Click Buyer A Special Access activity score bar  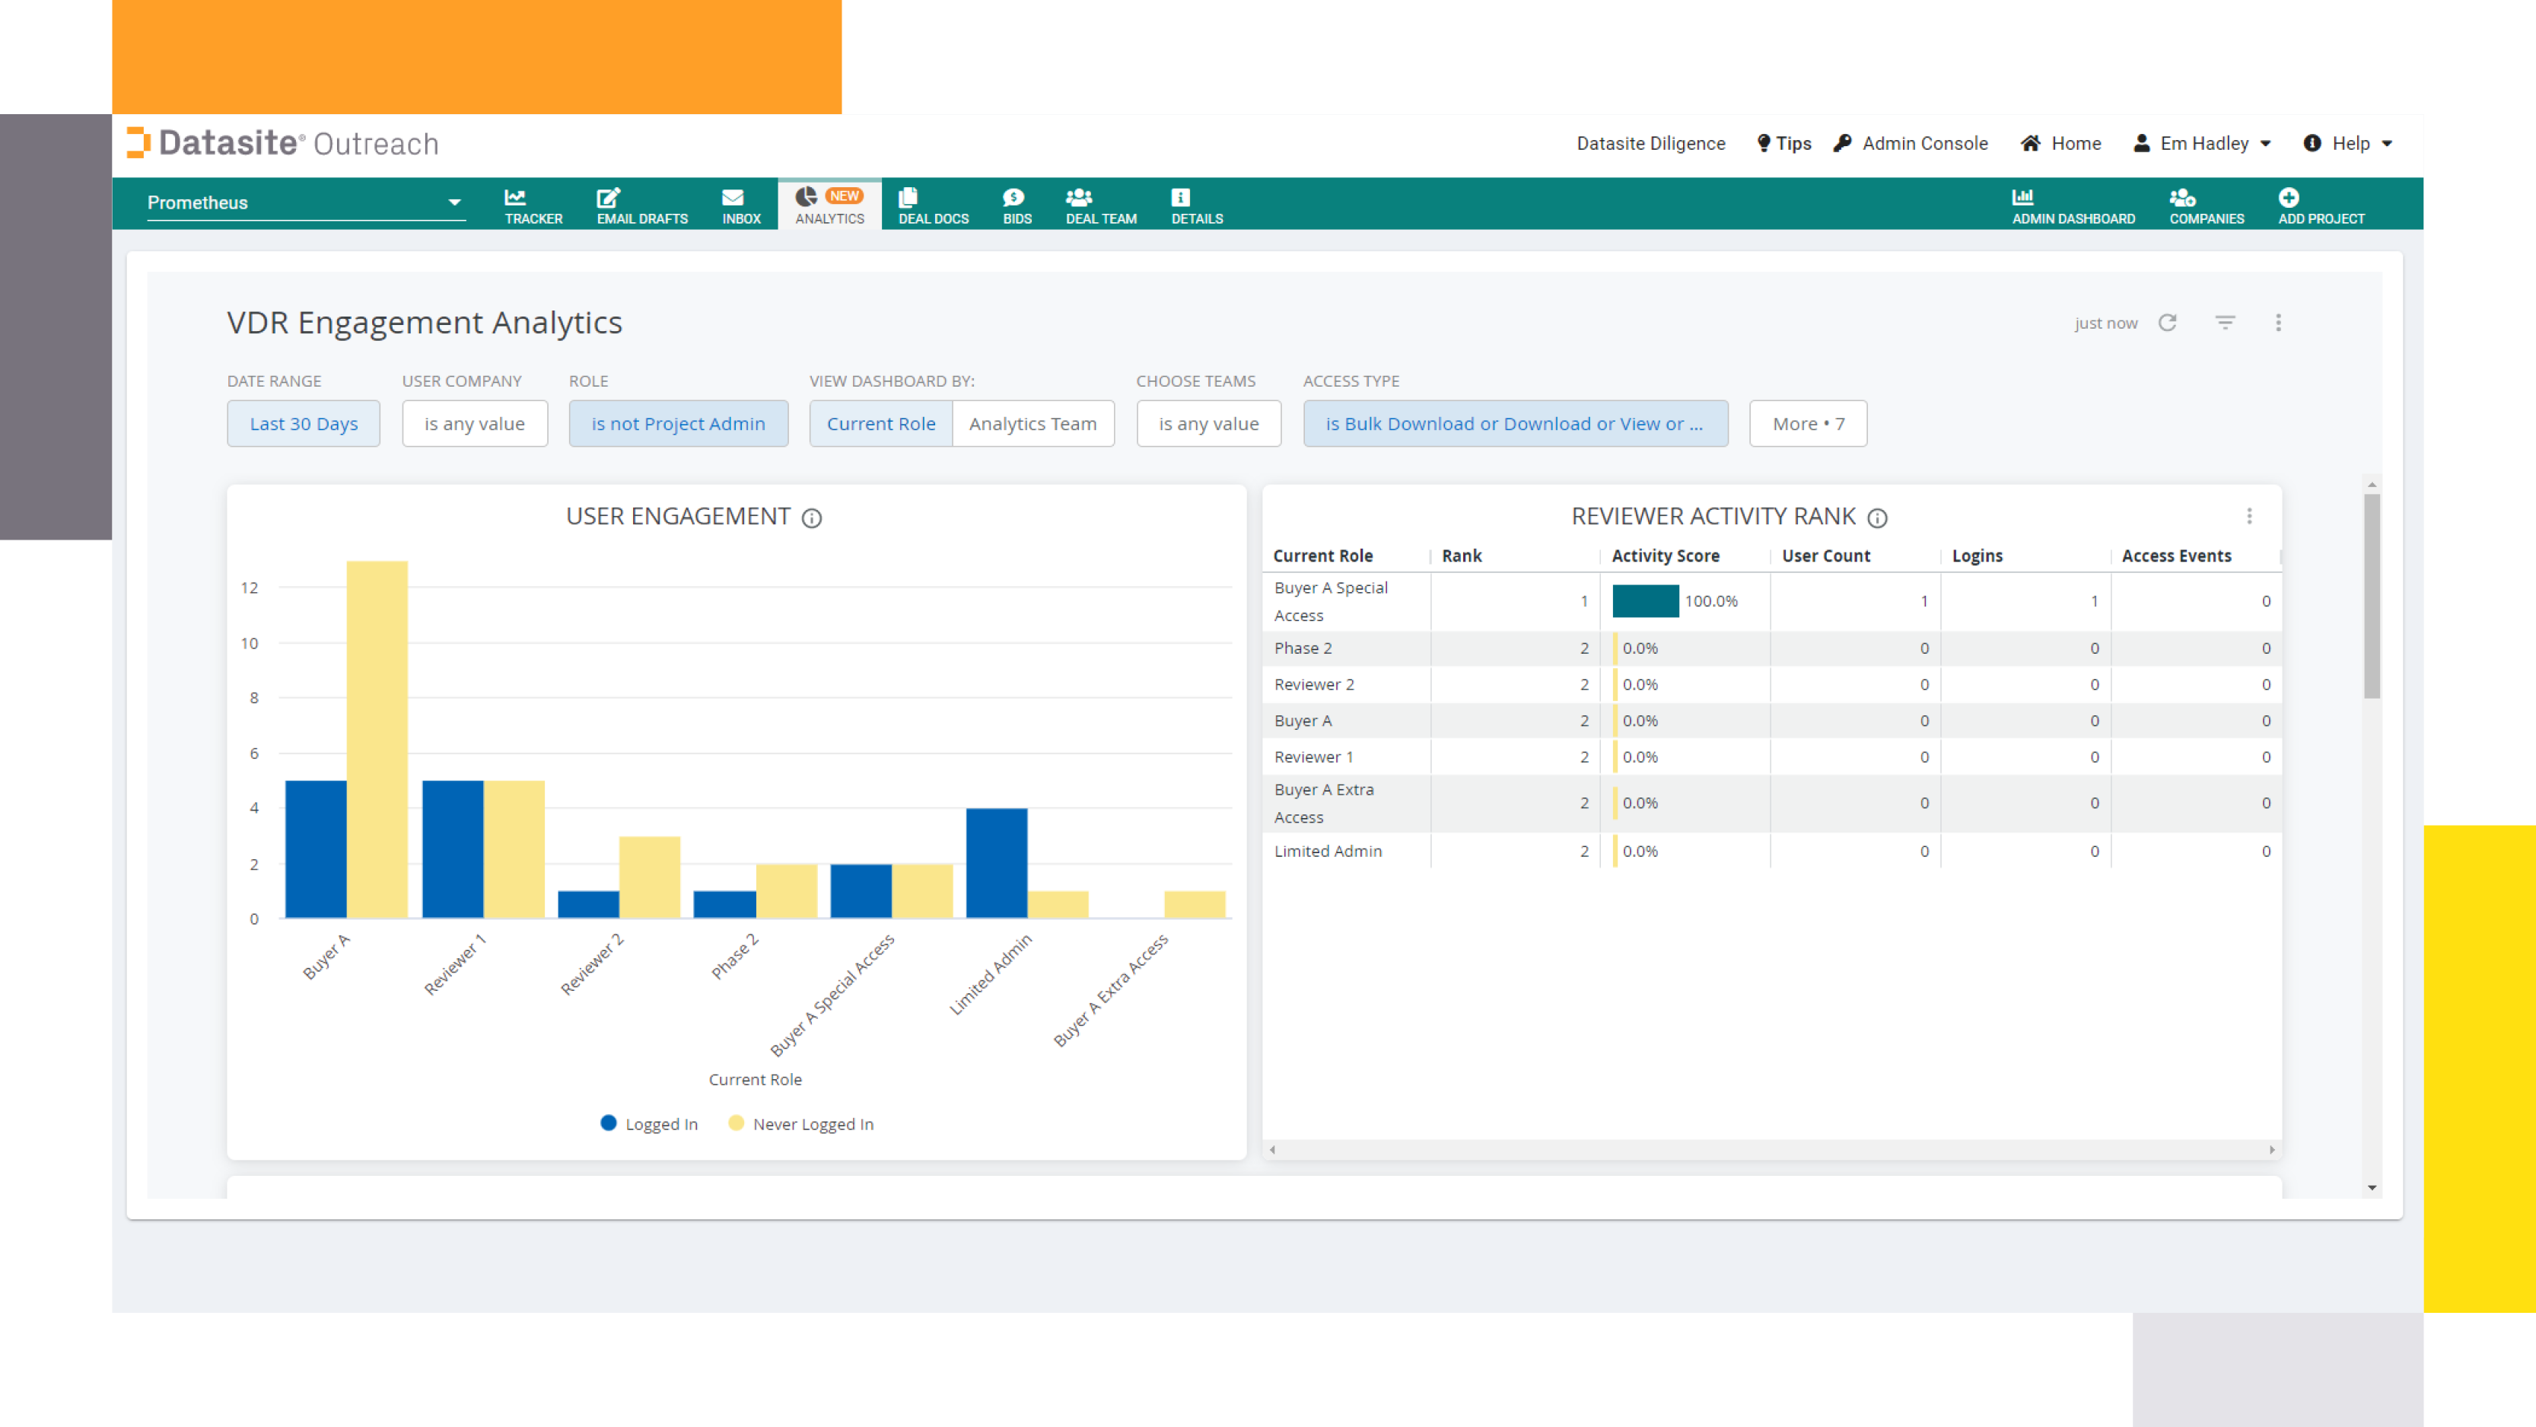pyautogui.click(x=1645, y=600)
